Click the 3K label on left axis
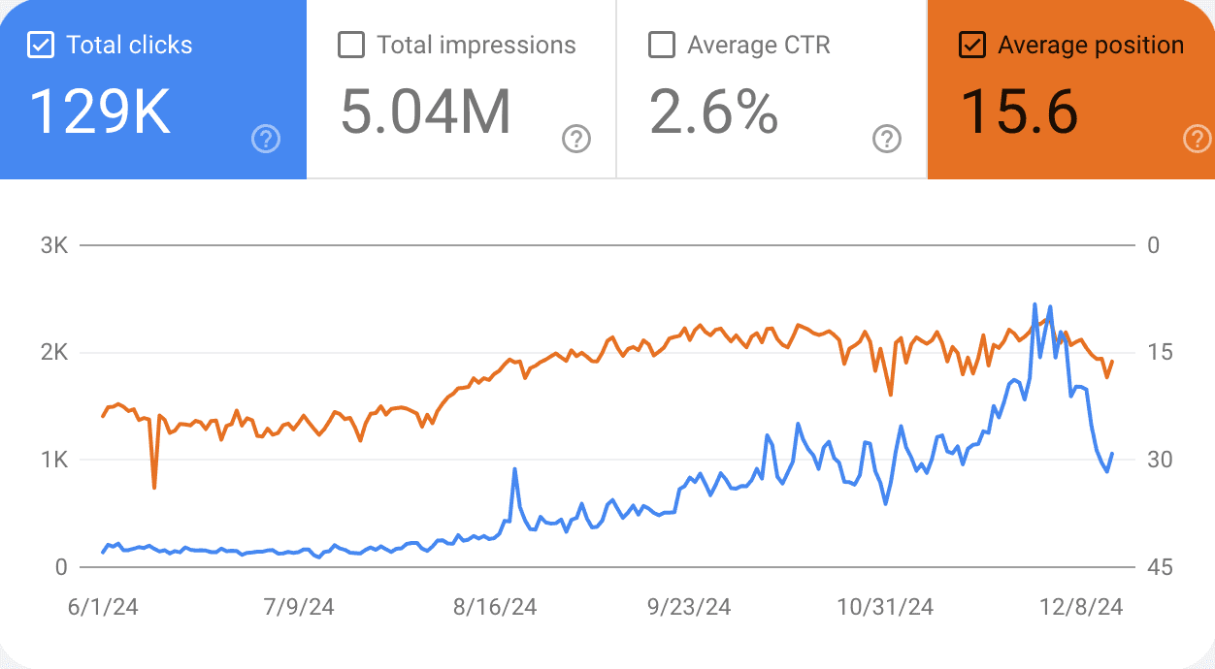The height and width of the screenshot is (669, 1215). 53,245
